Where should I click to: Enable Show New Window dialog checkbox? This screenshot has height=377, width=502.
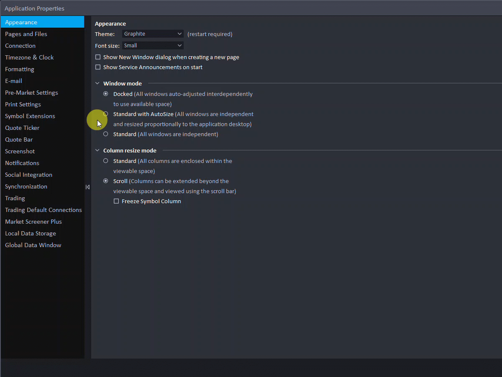98,57
